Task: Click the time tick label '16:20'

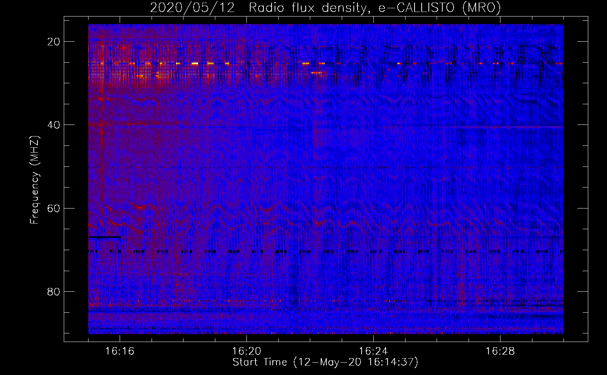Action: click(246, 351)
